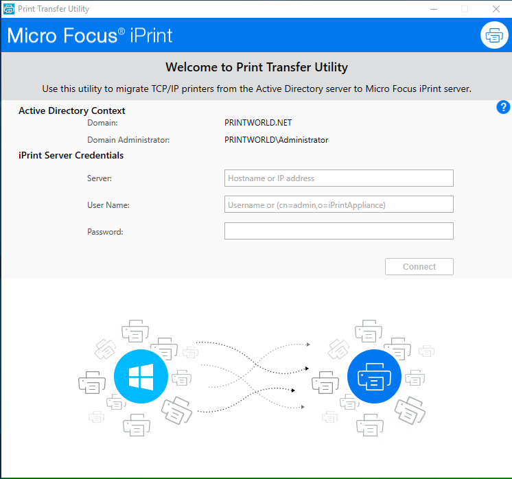Click the Micro Focus iPrint logo text
This screenshot has width=512, height=479.
[90, 35]
